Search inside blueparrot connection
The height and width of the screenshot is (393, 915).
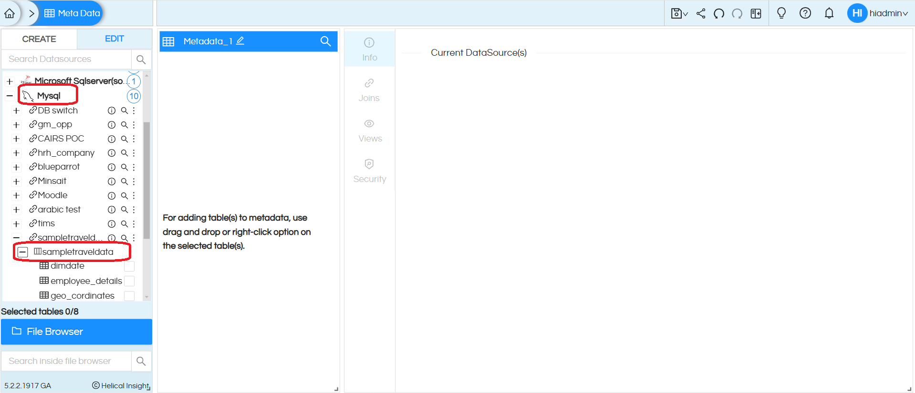(124, 167)
